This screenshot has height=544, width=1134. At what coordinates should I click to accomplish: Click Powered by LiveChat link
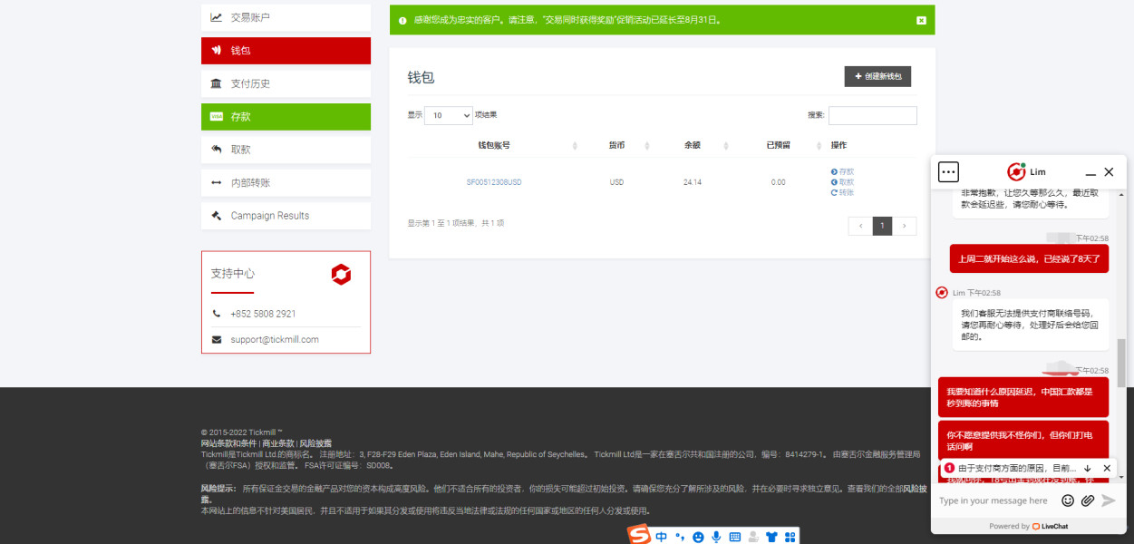tap(1028, 526)
